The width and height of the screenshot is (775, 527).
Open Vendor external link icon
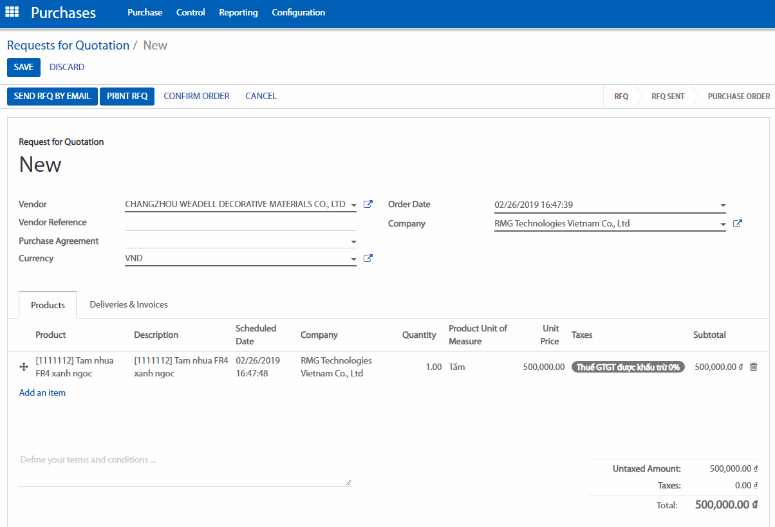368,204
